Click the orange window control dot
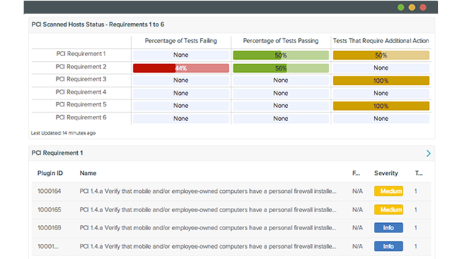Viewport: 461px width, 259px height. click(412, 7)
